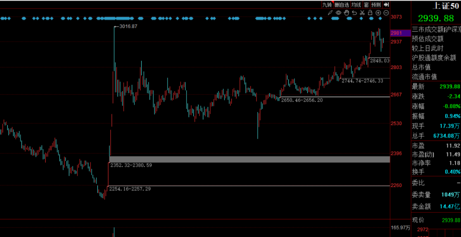Collapse side panel with the arrow-to-bar icon
Screen dimensions: 461x237
pos(386,5)
